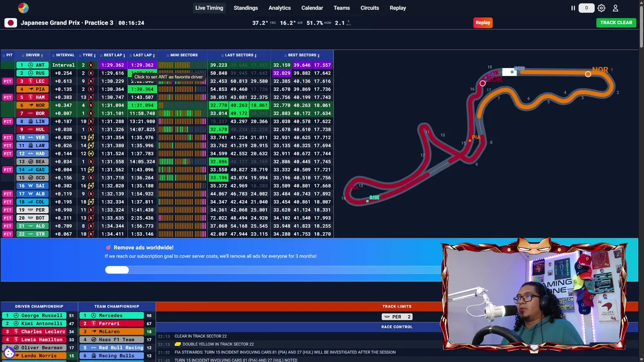The width and height of the screenshot is (644, 362).
Task: Click the soft tyre icon in LEC row
Action: [91, 81]
